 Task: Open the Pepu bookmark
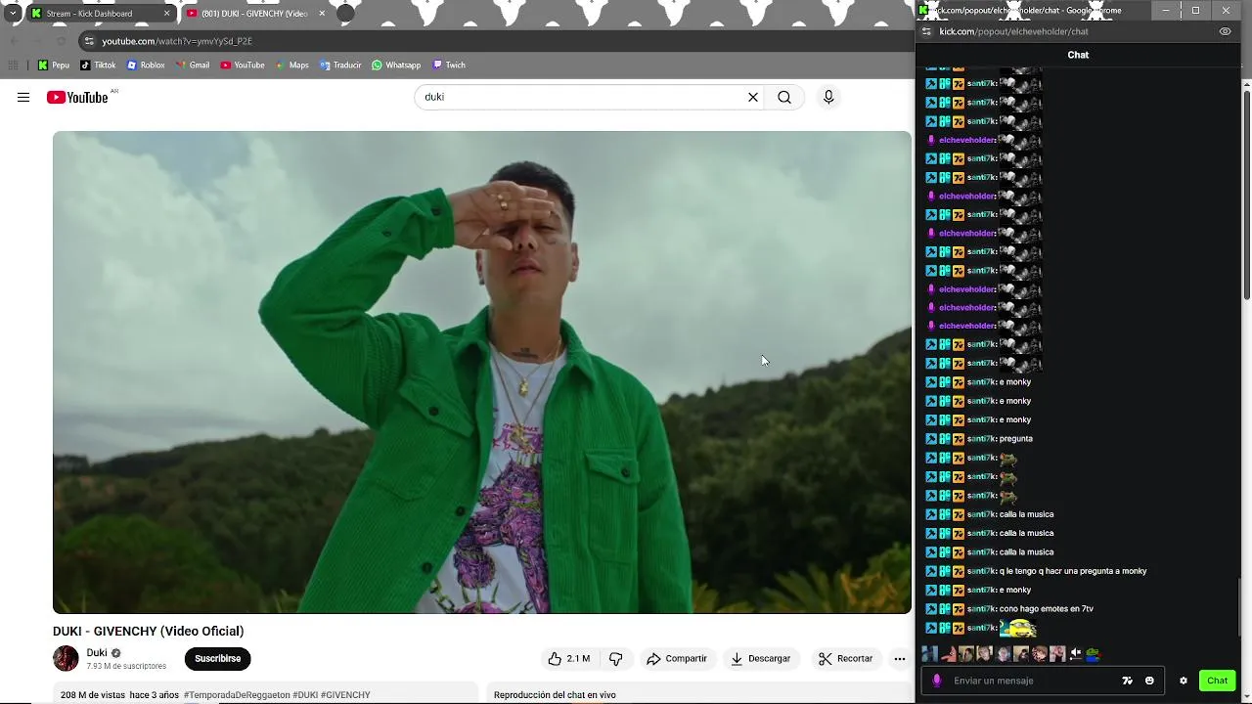point(54,66)
